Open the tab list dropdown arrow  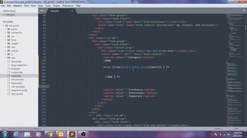click(x=244, y=10)
